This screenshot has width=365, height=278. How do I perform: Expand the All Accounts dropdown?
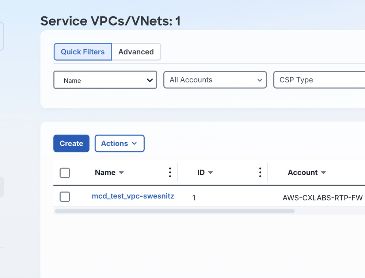point(215,80)
